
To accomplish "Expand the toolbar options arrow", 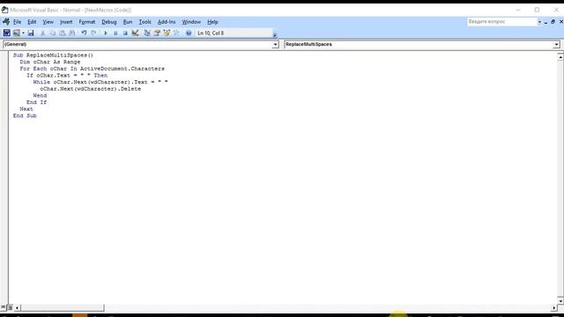I will pyautogui.click(x=275, y=35).
